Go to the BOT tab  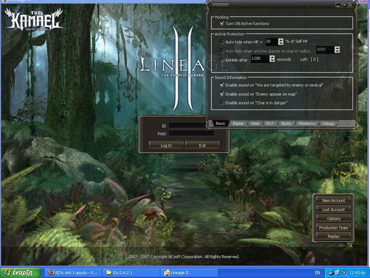pos(270,123)
